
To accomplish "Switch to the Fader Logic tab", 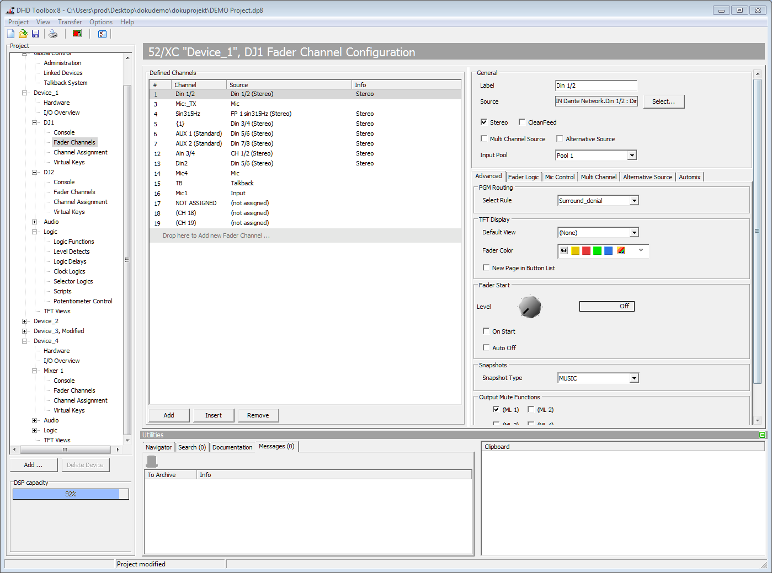I will tap(524, 176).
